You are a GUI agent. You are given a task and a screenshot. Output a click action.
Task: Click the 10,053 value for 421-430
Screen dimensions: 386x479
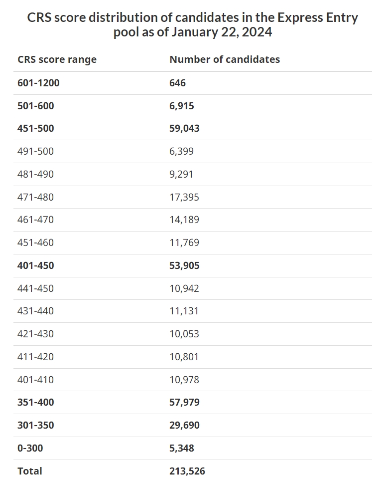(184, 334)
